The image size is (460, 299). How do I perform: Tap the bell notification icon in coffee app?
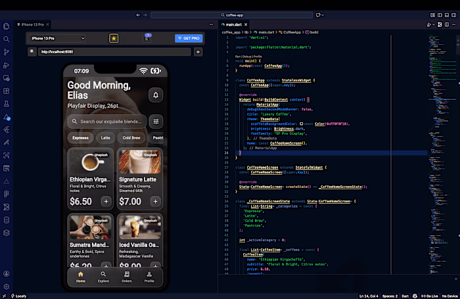click(x=156, y=95)
